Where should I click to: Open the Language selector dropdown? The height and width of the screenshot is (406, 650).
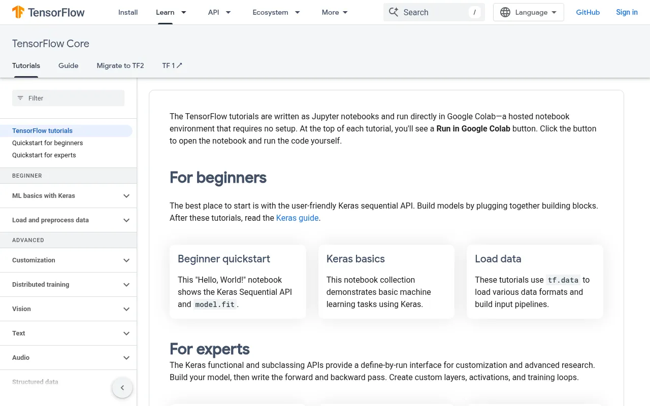tap(529, 12)
